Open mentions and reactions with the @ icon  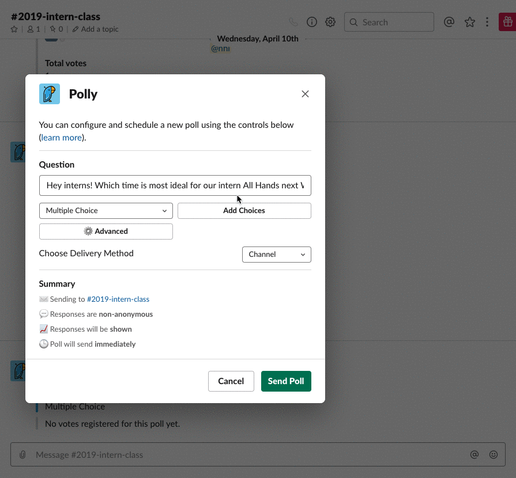(x=449, y=22)
